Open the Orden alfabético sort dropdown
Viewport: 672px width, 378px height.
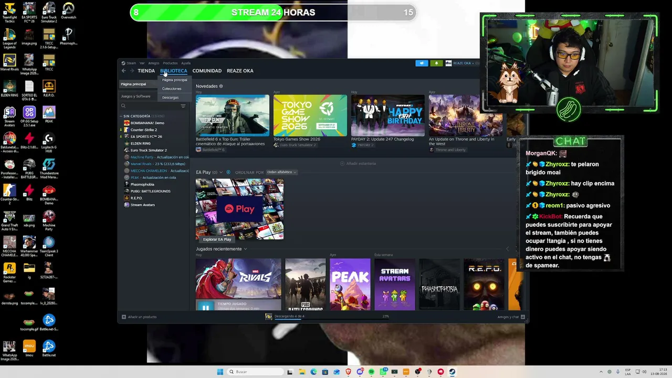pyautogui.click(x=281, y=172)
